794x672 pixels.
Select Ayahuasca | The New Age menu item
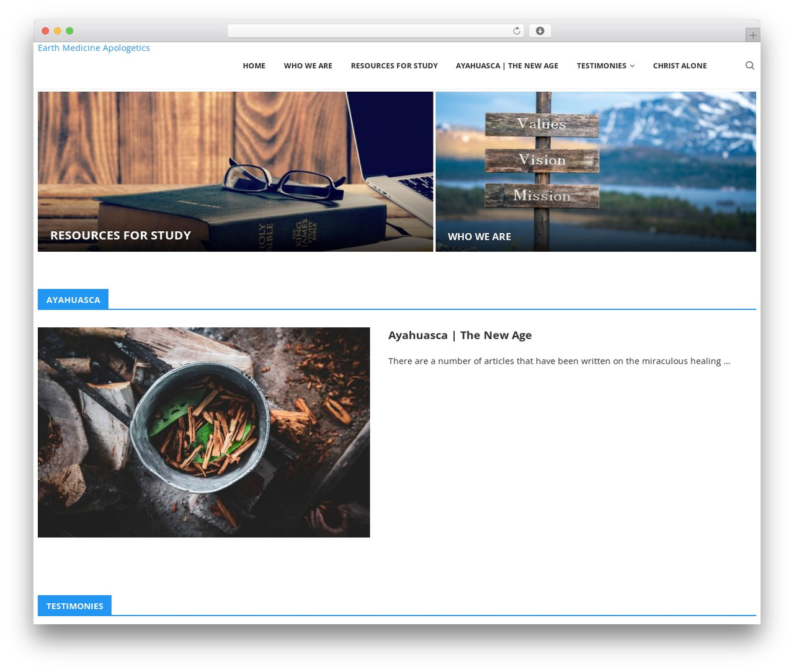click(507, 66)
